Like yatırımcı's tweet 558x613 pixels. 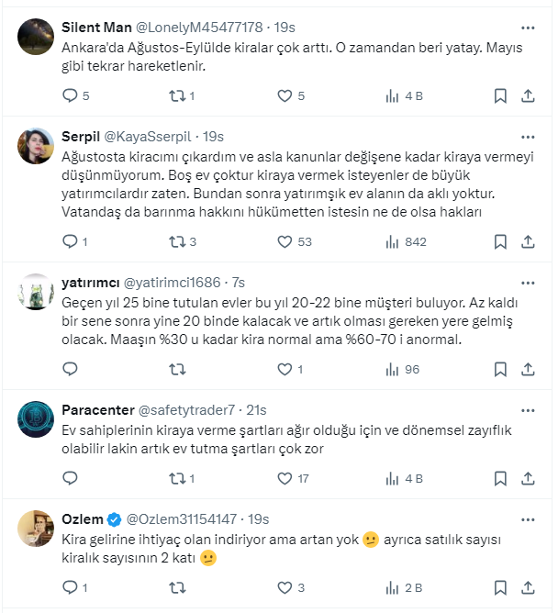pos(285,369)
